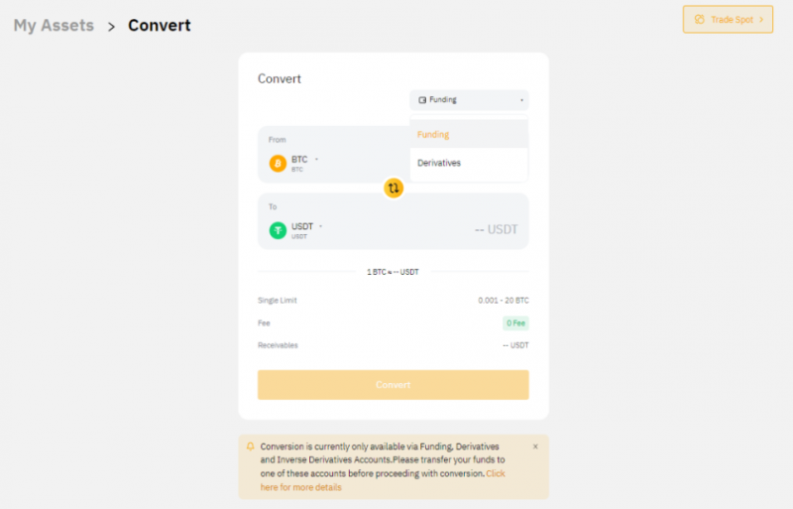Select Funding from the account menu

433,134
